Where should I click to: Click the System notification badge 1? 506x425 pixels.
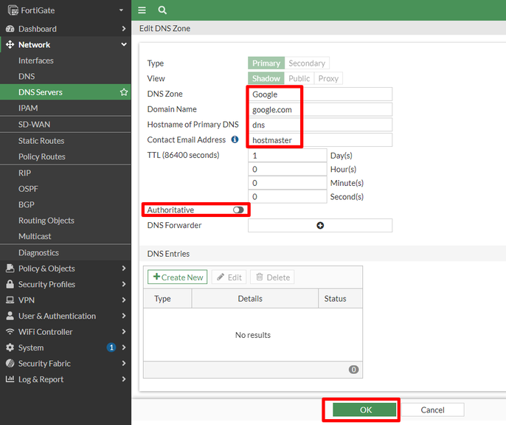coord(111,348)
